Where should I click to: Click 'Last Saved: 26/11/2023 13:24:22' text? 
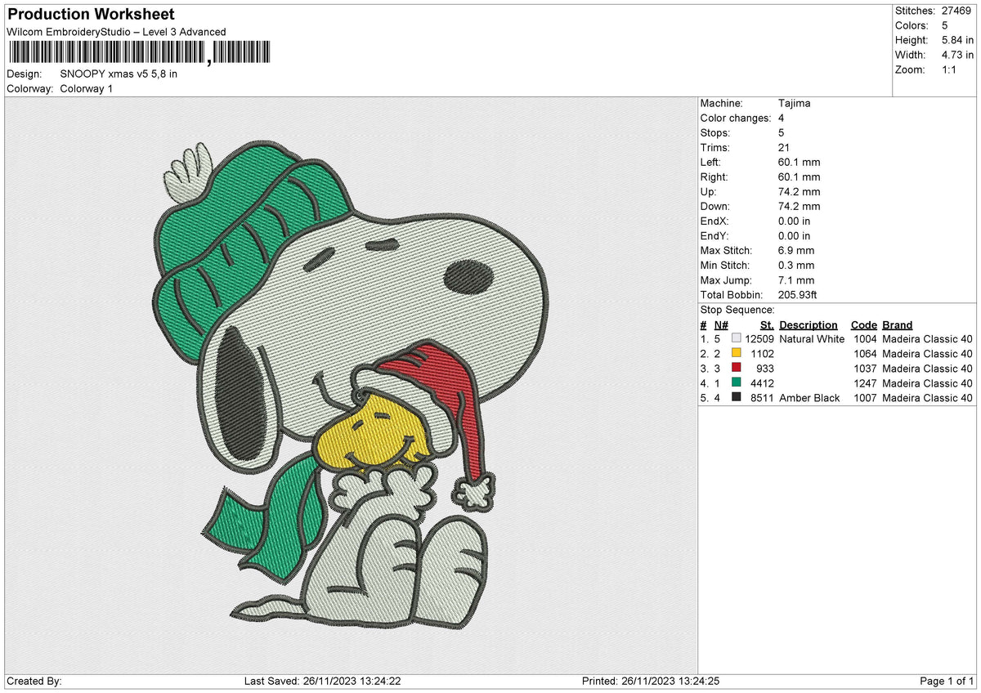(322, 682)
